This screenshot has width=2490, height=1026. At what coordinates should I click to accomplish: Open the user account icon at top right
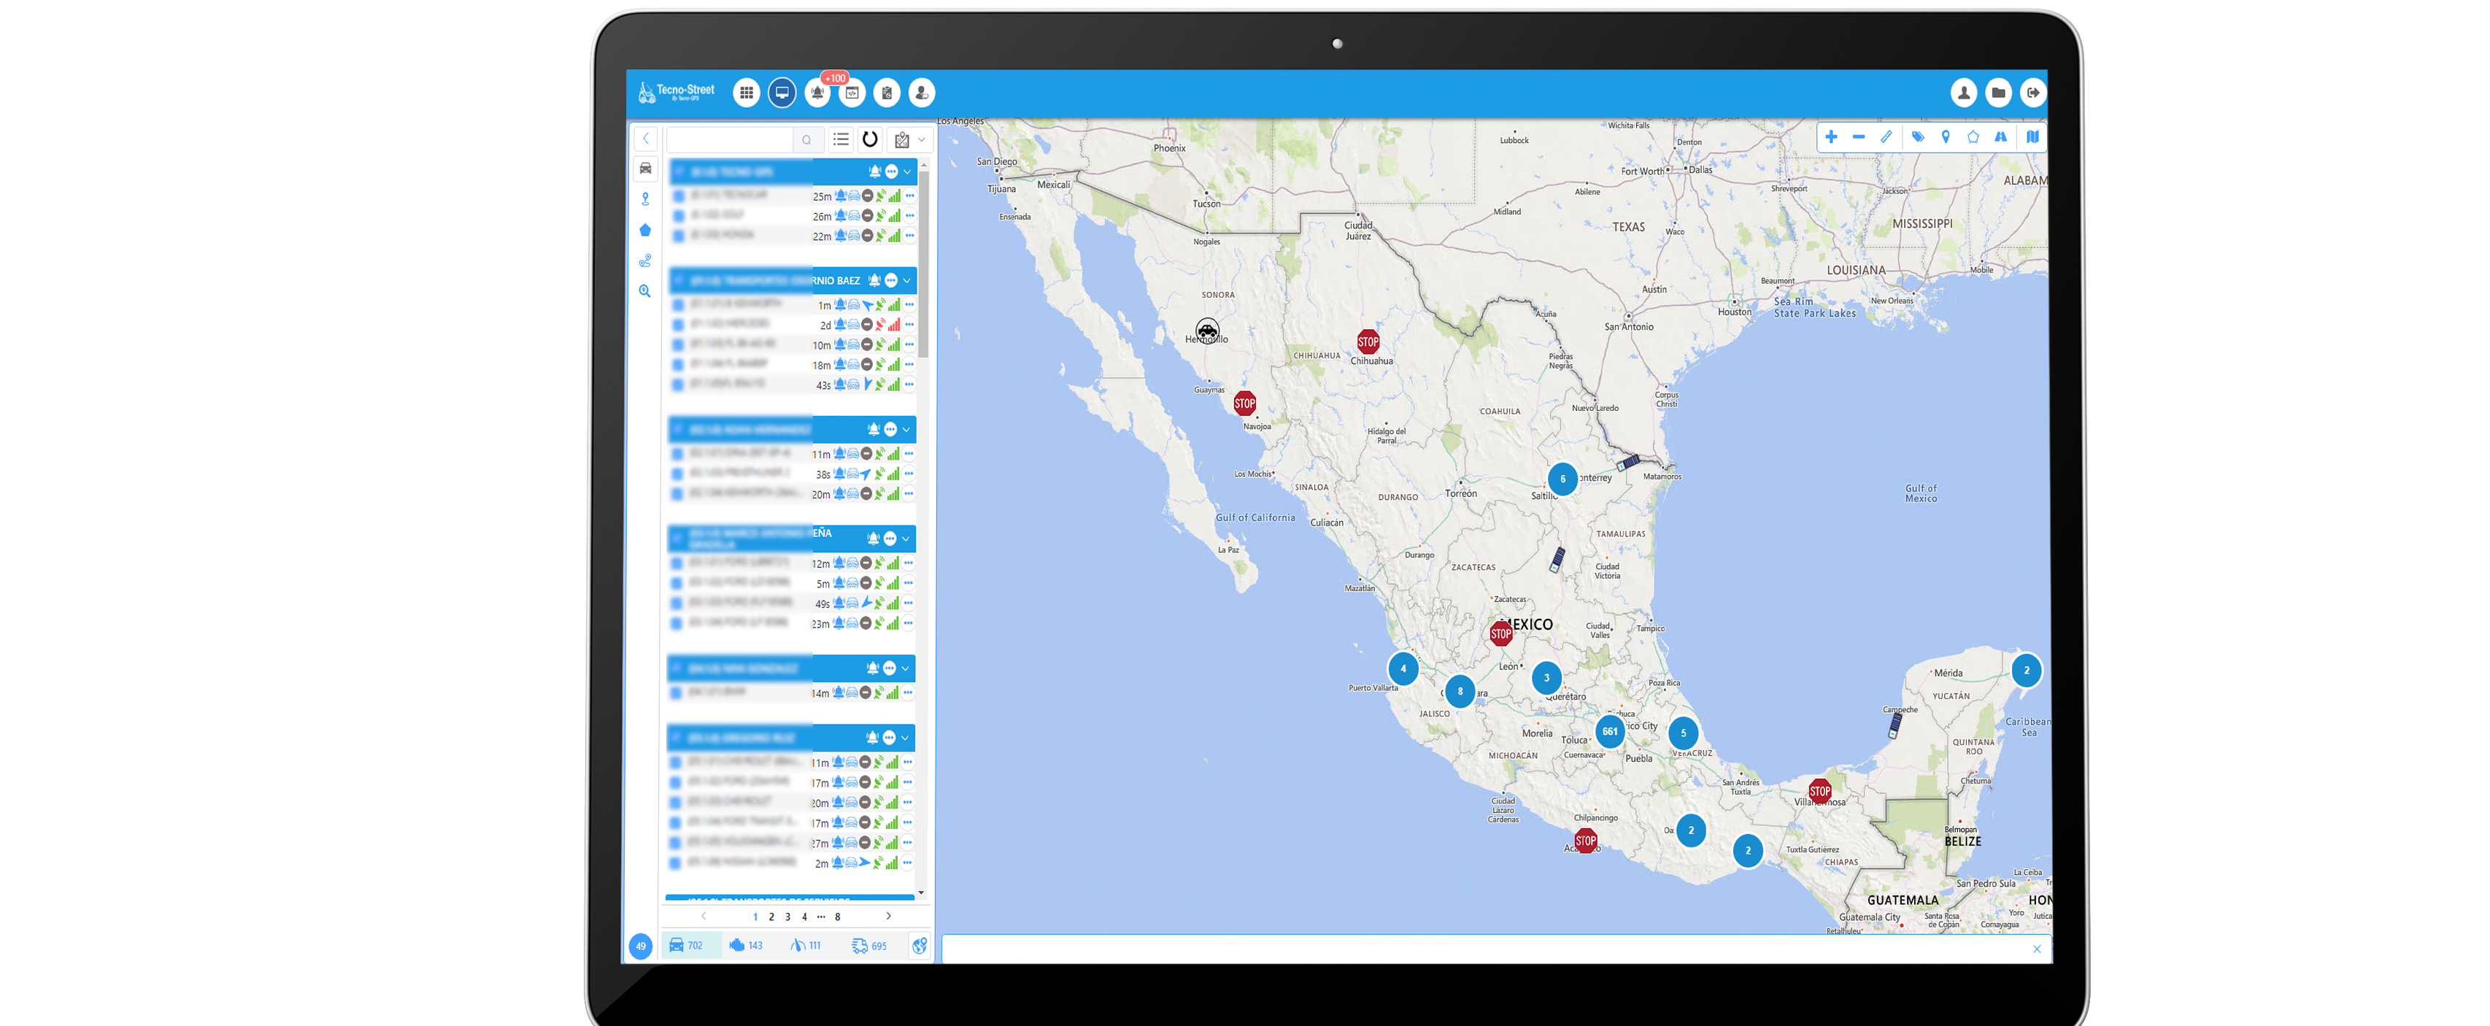(x=1963, y=93)
